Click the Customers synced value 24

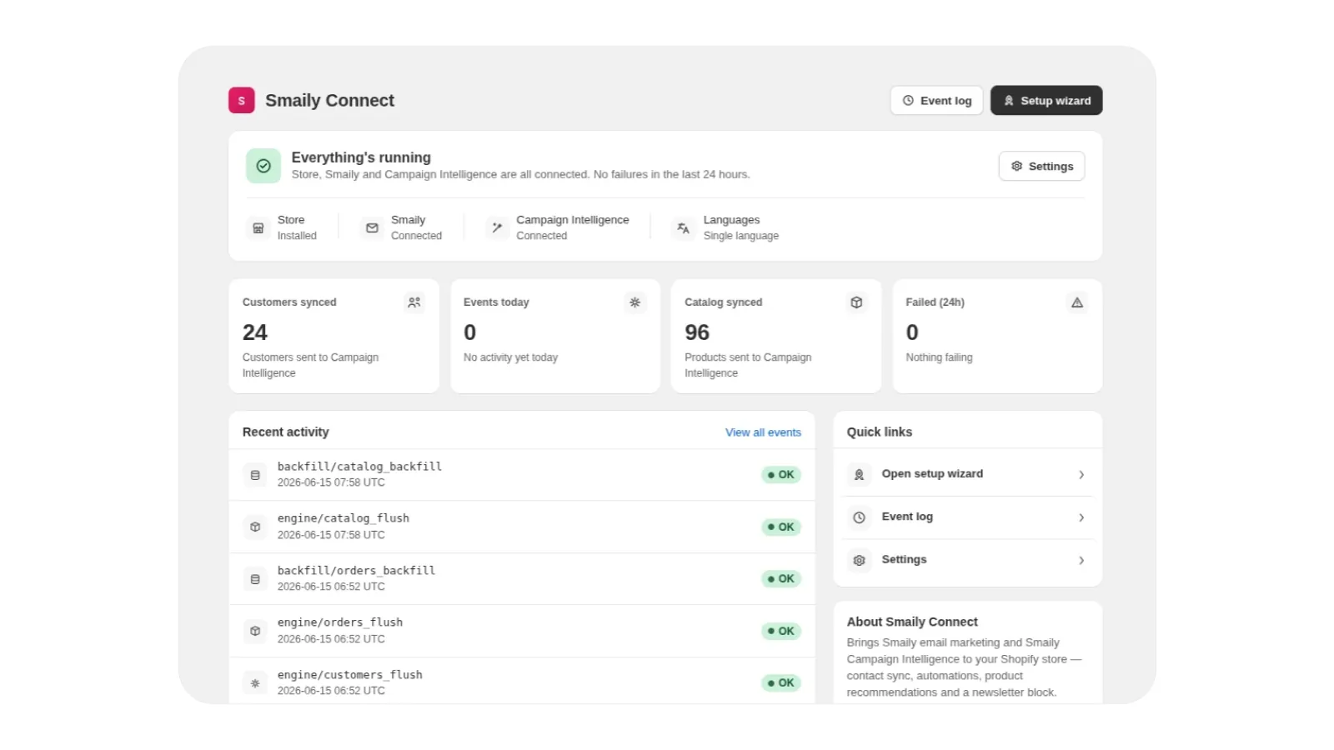coord(255,332)
